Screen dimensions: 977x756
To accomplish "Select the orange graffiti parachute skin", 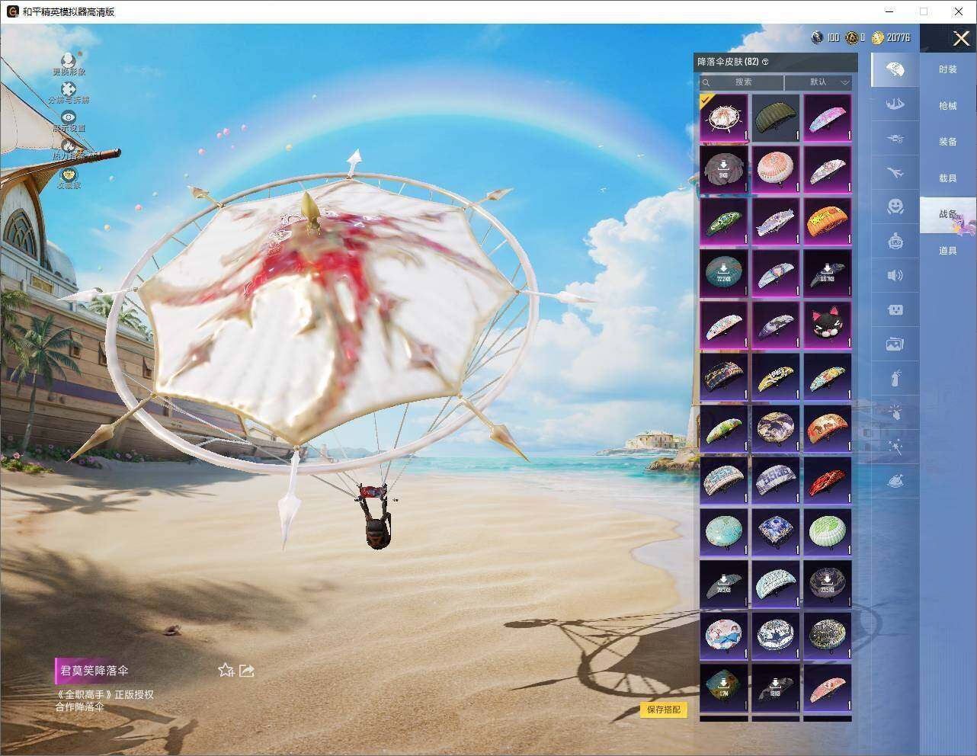I will [x=828, y=221].
